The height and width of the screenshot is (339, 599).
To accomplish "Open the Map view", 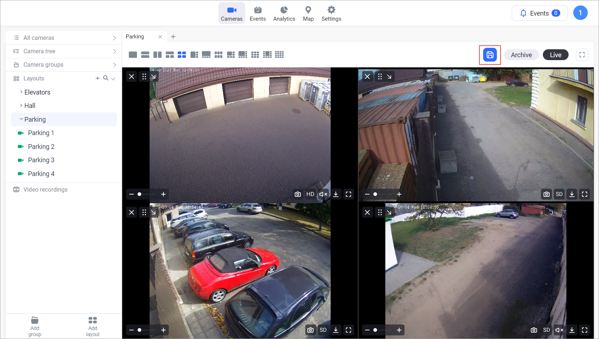I will point(308,13).
